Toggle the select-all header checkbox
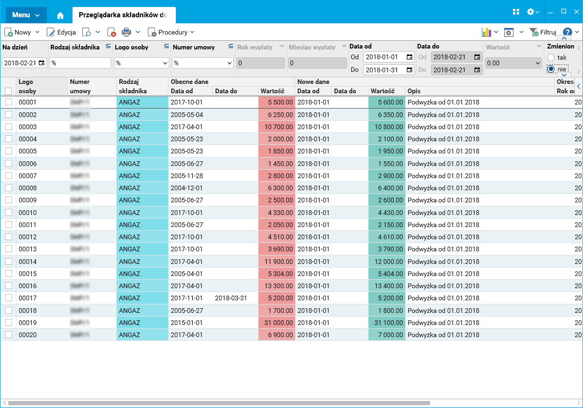The image size is (583, 408). [x=8, y=91]
